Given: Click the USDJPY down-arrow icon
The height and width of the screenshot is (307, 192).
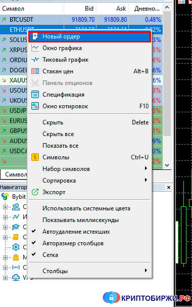Looking at the screenshot, I should [x=4, y=110].
